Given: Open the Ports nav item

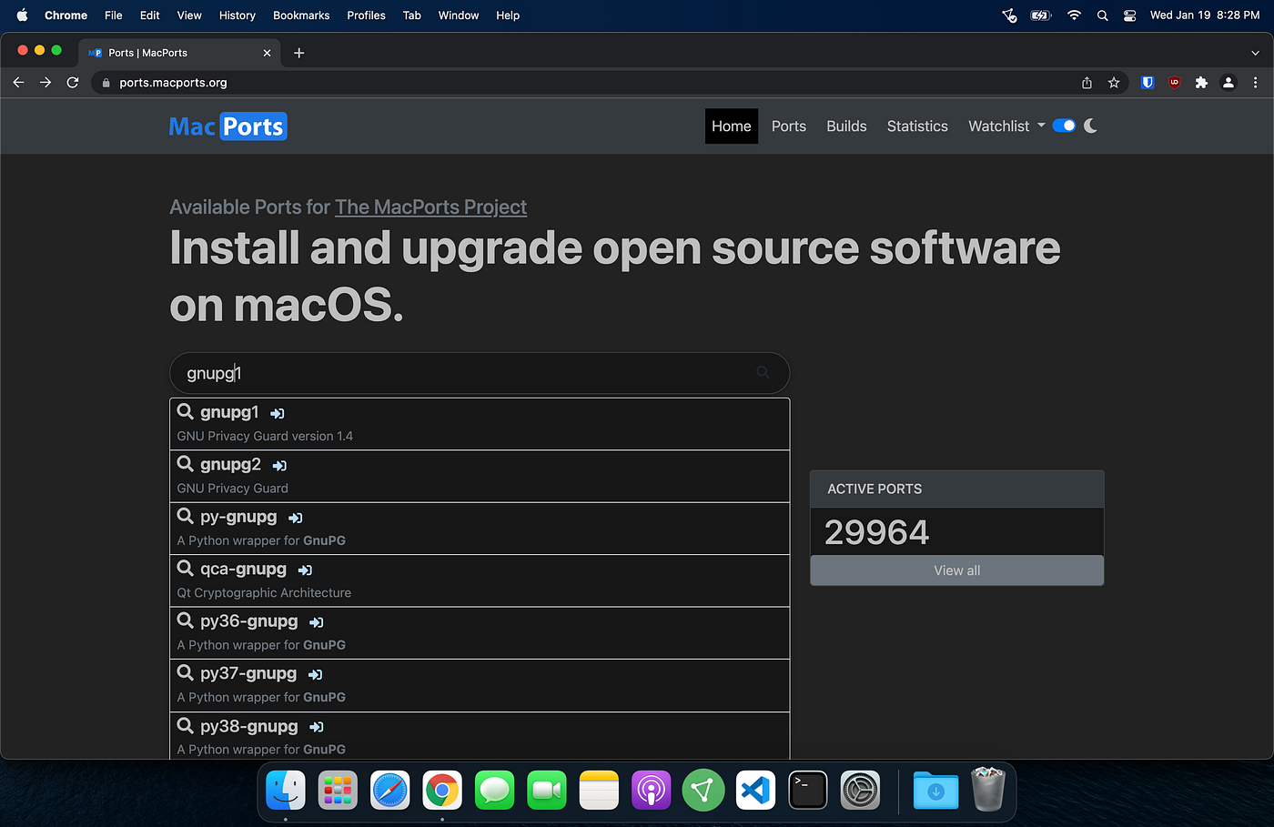Looking at the screenshot, I should (x=789, y=126).
